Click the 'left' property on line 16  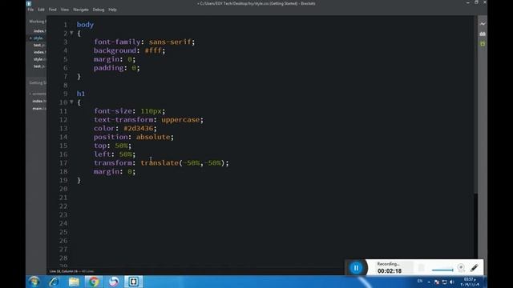(102, 154)
